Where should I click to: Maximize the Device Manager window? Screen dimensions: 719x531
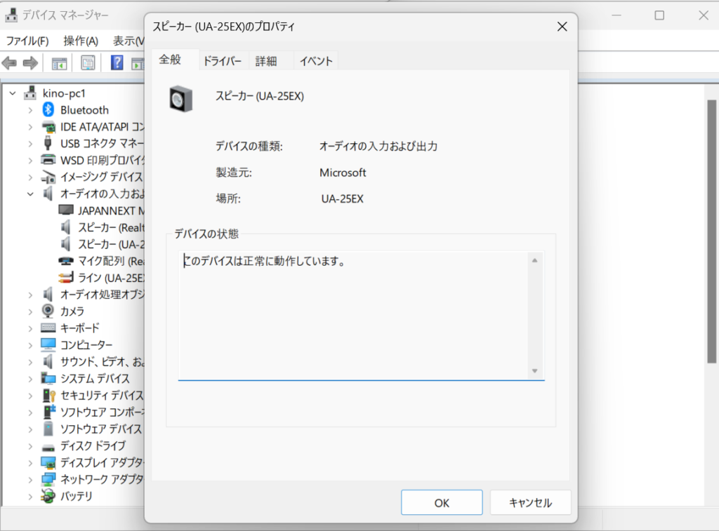click(659, 15)
